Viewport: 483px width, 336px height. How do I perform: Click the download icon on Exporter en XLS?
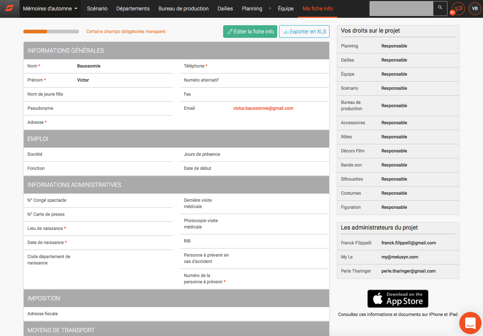point(286,32)
